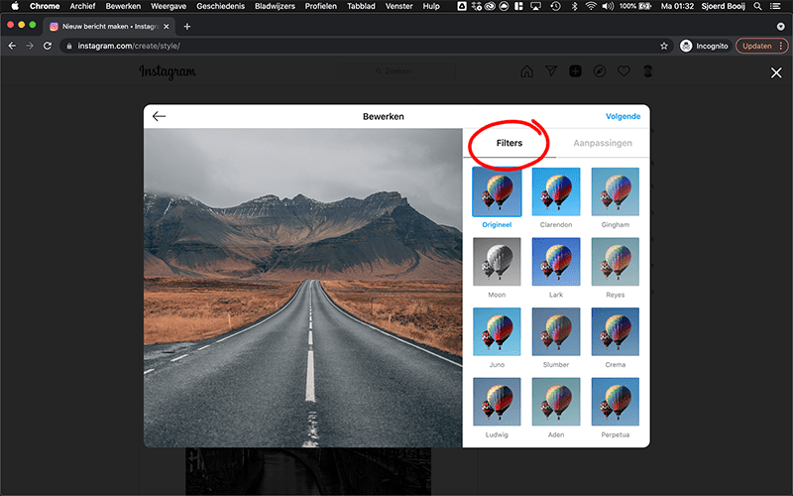
Task: Click the volume icon in menu bar
Action: [x=608, y=6]
